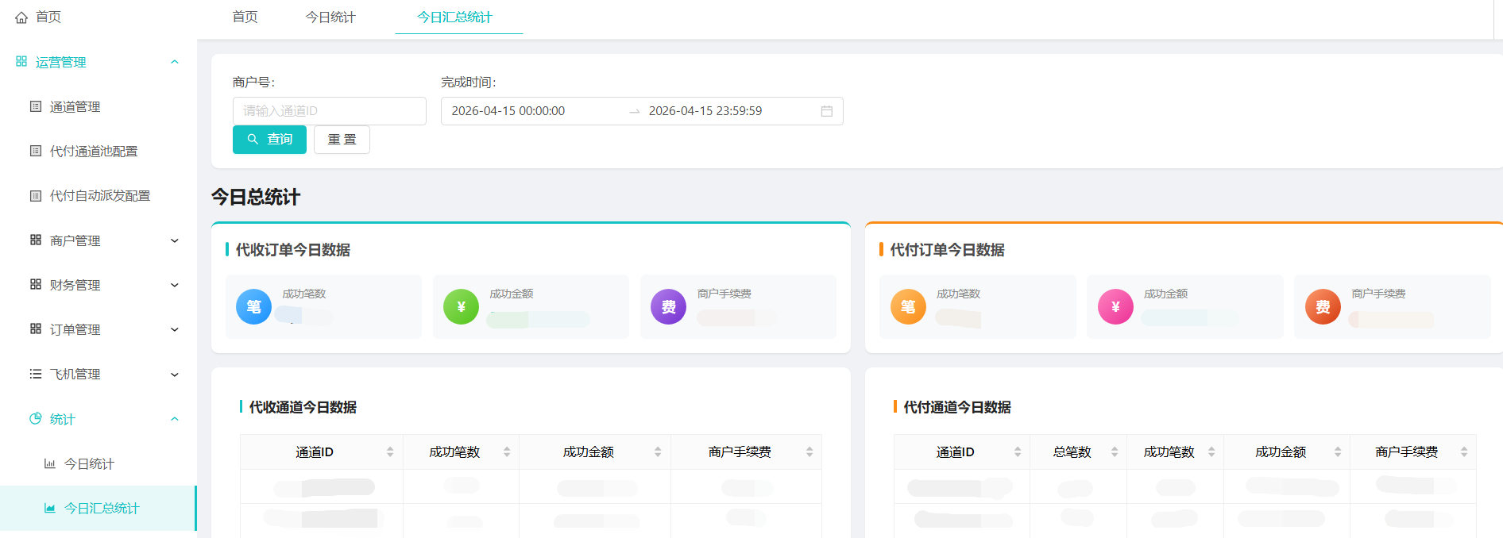
Task: Click the purple 费 icon in 代收订单今日数据
Action: [668, 307]
